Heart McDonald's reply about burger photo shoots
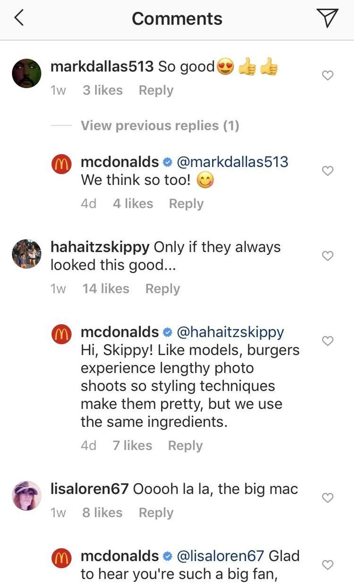Viewport: 354px width, 584px height. (x=327, y=341)
